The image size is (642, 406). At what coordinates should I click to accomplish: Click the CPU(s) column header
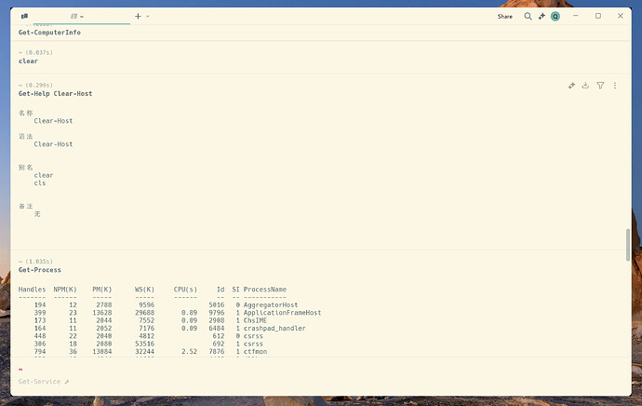pyautogui.click(x=185, y=290)
